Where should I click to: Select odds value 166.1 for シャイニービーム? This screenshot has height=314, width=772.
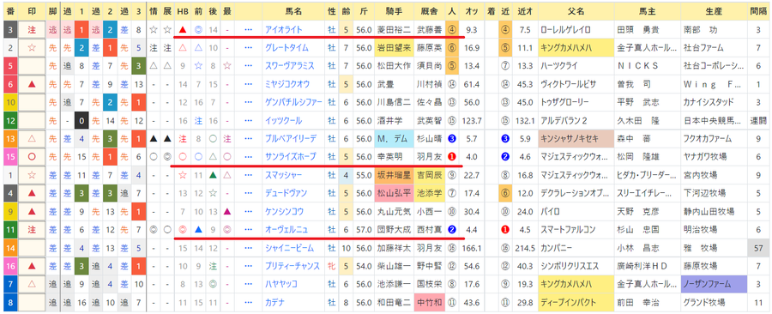coord(472,248)
